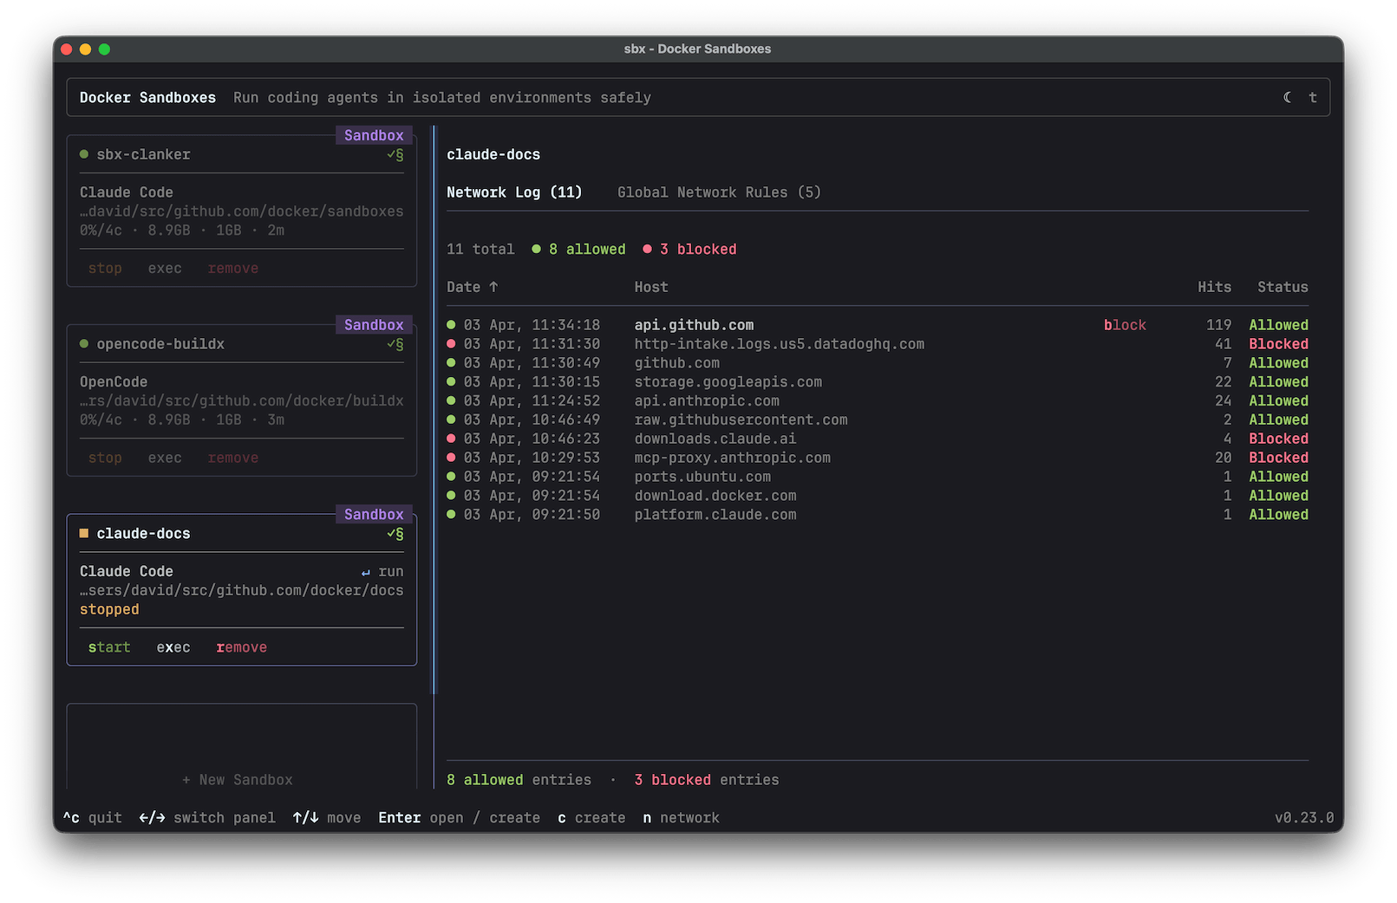Click the allowed dot next to github.com entry
Viewport: 1397px width, 903px height.
tap(452, 362)
